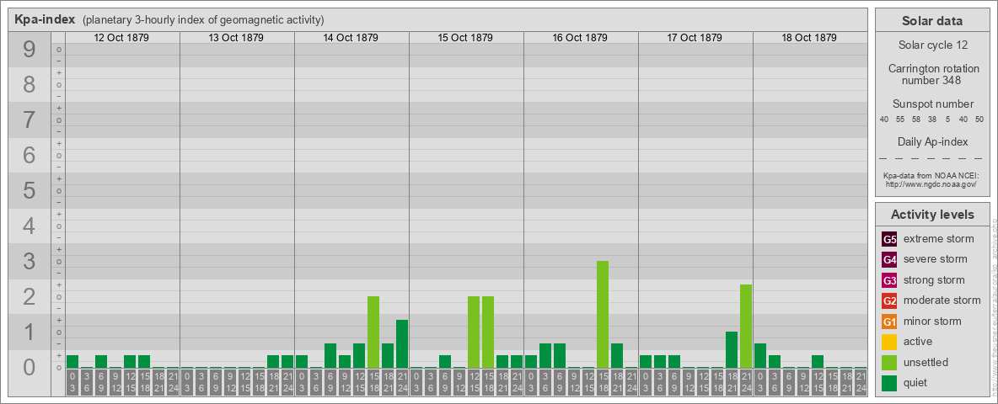Screen dimensions: 998x404
Task: Click the 0-3 hour label under 12 Oct
Action: [x=72, y=383]
